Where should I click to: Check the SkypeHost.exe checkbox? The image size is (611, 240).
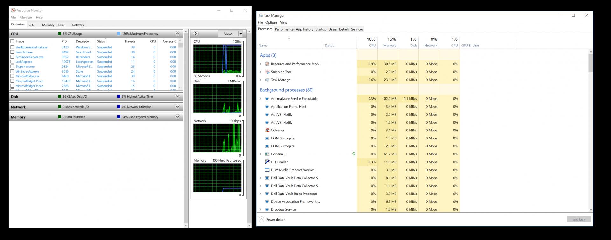pyautogui.click(x=12, y=67)
